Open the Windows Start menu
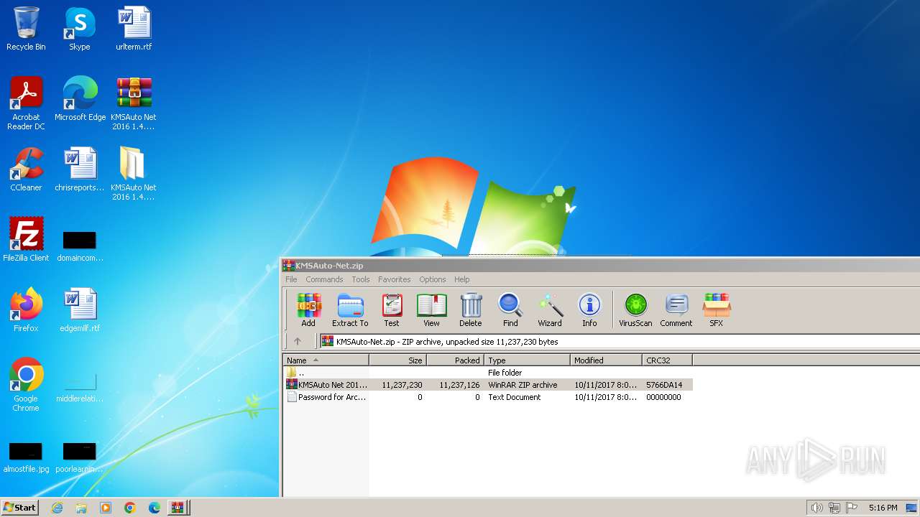 (19, 508)
